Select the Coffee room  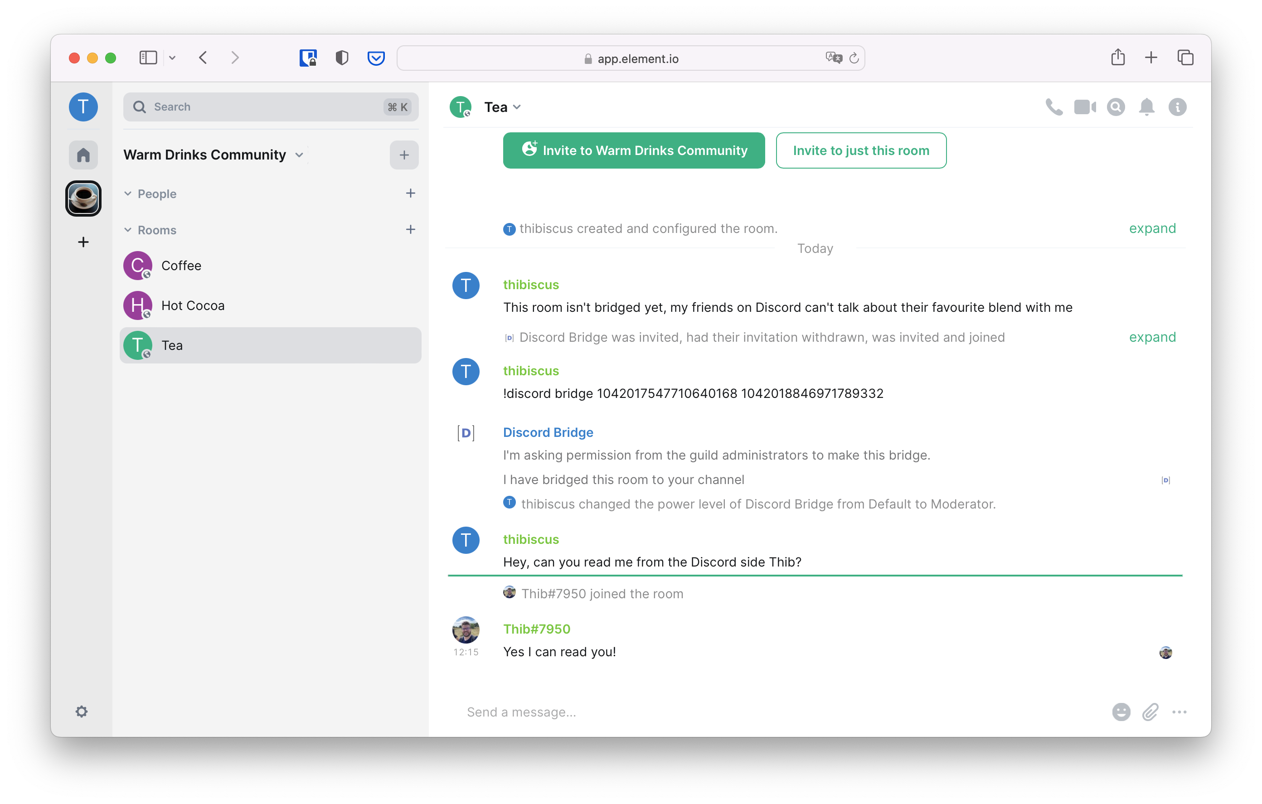(x=180, y=265)
